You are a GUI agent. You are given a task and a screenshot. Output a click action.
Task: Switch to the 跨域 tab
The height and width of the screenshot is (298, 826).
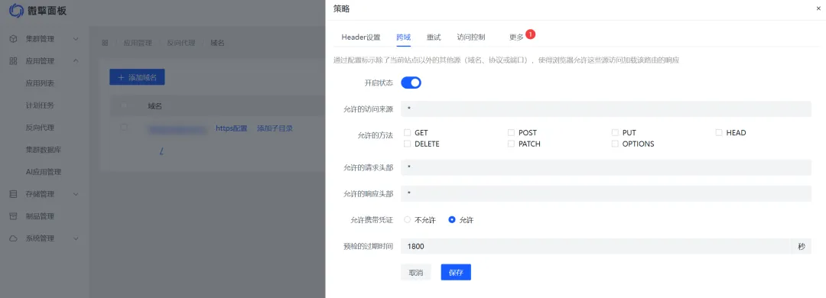404,37
